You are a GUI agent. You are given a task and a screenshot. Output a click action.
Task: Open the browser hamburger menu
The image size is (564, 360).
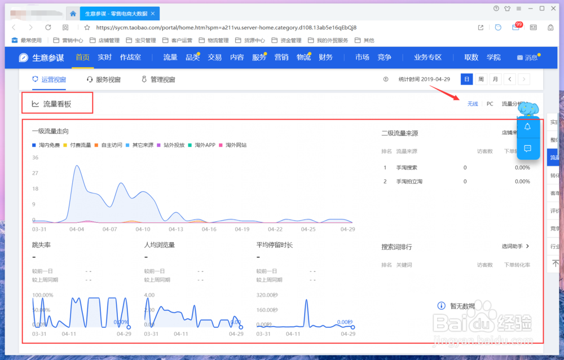pos(519,8)
